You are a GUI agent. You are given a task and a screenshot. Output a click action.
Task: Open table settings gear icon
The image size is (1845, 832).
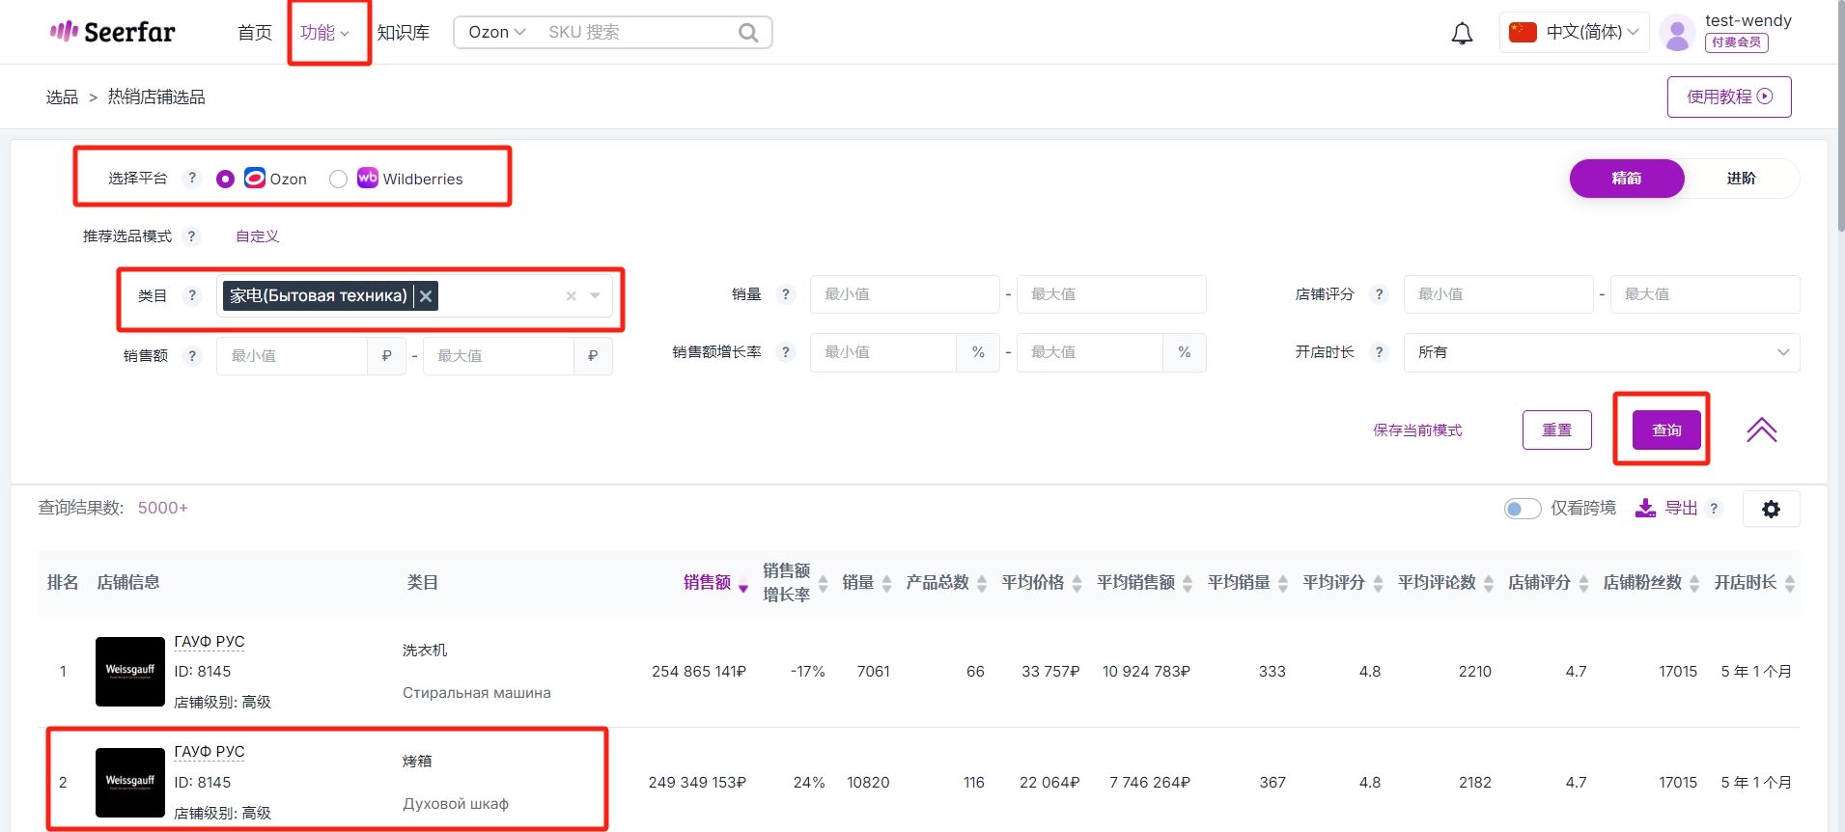point(1771,509)
